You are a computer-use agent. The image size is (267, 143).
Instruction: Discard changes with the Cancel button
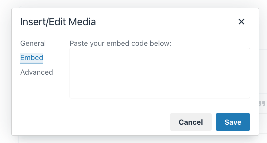pos(191,122)
